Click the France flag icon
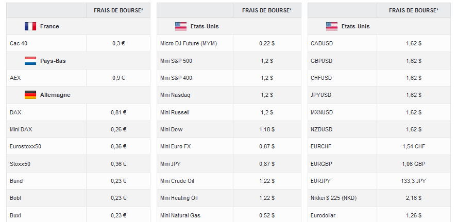Viewport: 457px width, 222px height. [x=30, y=26]
